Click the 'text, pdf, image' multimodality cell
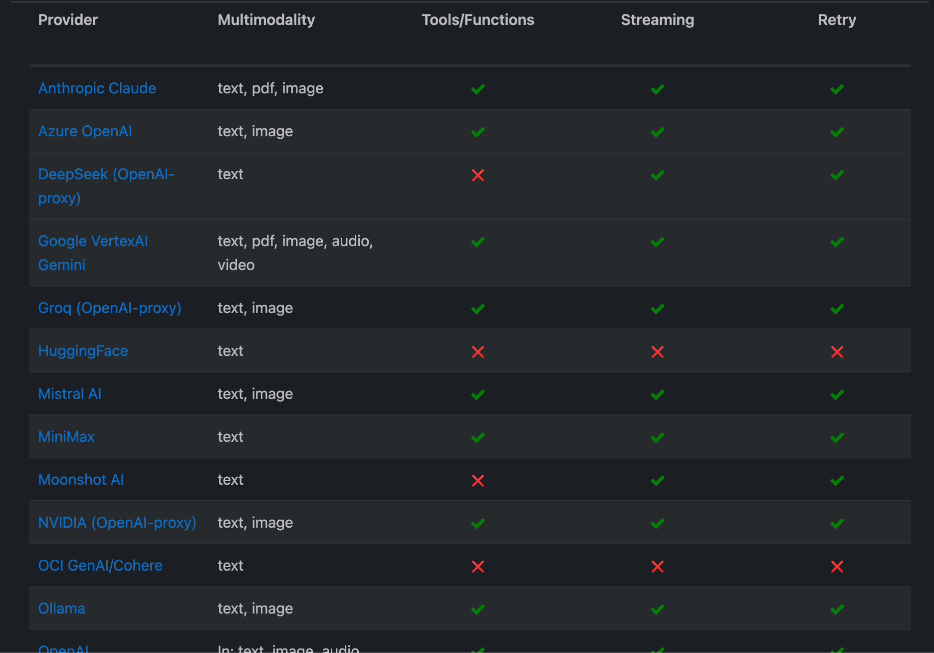 271,88
